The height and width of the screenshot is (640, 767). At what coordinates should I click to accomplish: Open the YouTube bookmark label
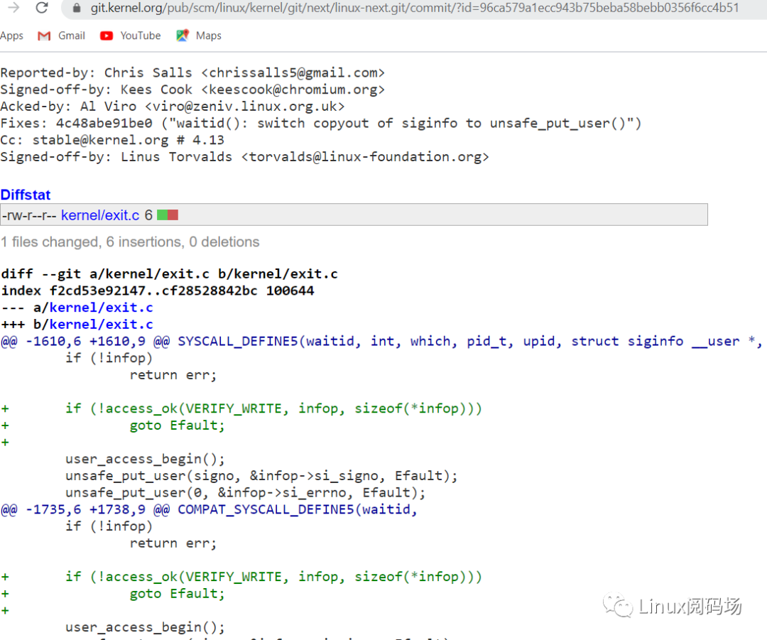141,36
